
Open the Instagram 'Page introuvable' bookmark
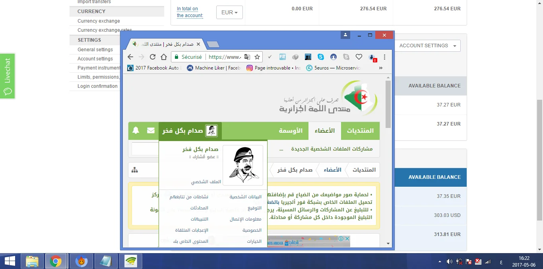point(273,68)
